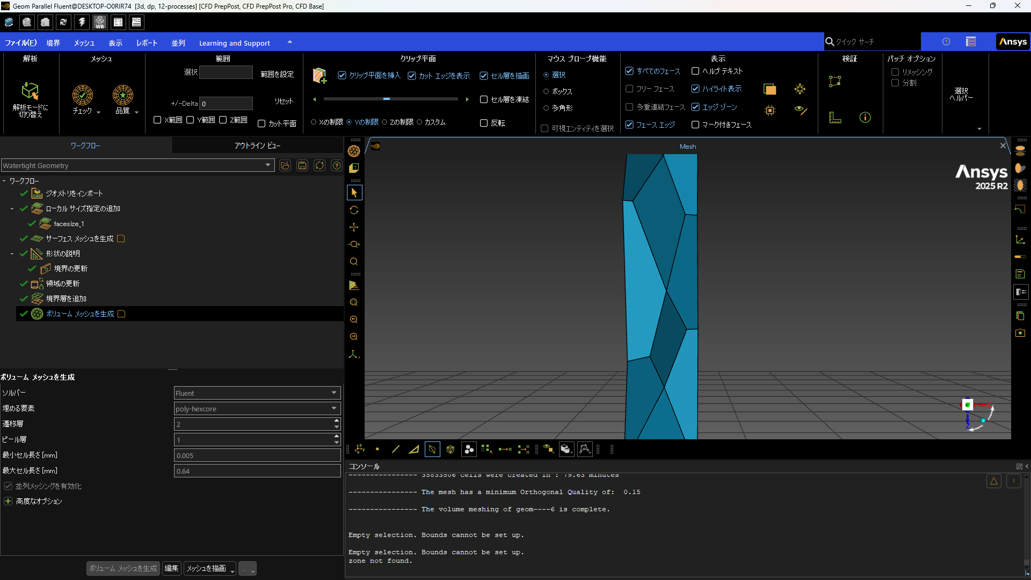Click the Switch to Solution Mode icon
Image resolution: width=1031 pixels, height=580 pixels.
point(30,91)
